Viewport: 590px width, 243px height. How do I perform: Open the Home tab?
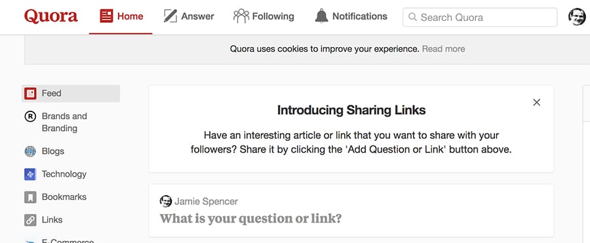[121, 16]
